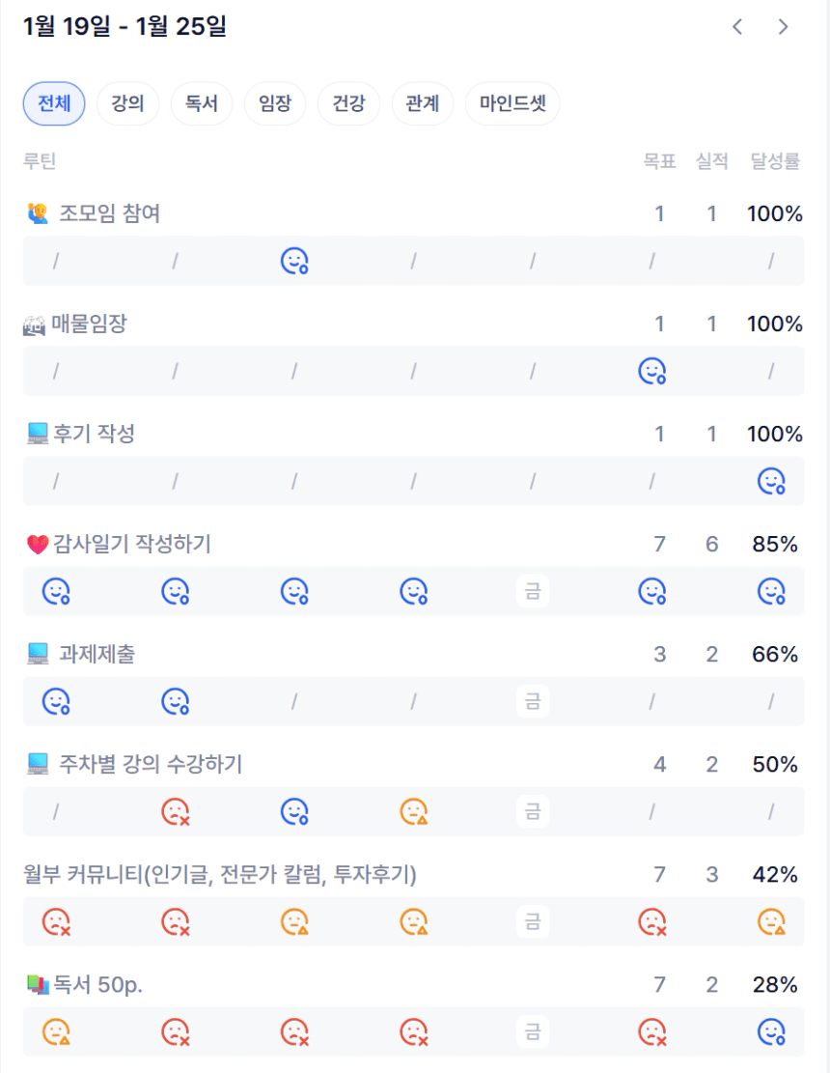Screen dimensions: 830x1073
Task: Toggle the 금 chip in 감사일기 작성하기 row
Action: (x=533, y=591)
